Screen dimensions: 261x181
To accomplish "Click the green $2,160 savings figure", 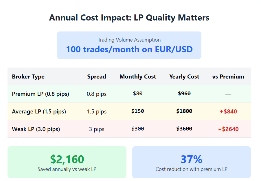I will [x=67, y=159].
